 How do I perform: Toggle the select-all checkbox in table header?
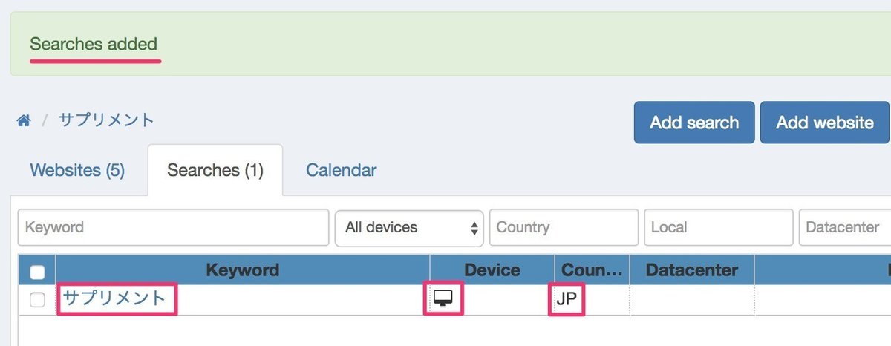pyautogui.click(x=37, y=272)
